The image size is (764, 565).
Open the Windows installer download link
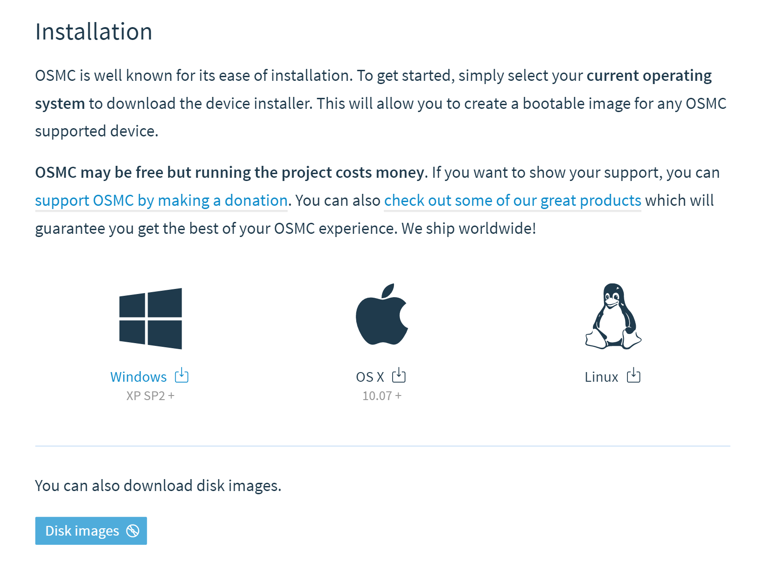coord(138,377)
